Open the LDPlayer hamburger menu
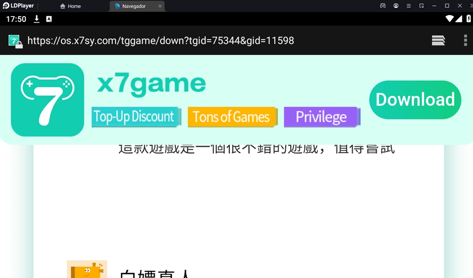The image size is (473, 278). (409, 6)
